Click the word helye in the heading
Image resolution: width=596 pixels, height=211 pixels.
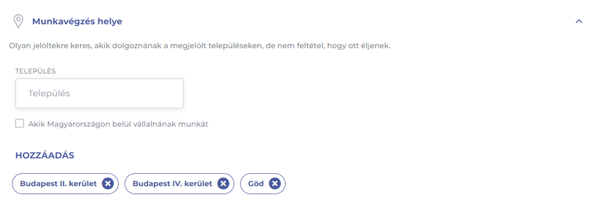(110, 21)
